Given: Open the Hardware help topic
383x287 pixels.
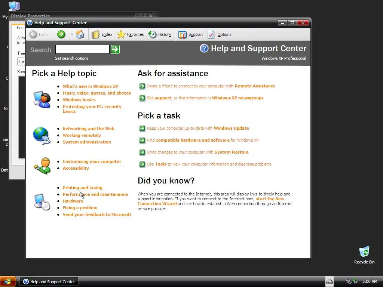Looking at the screenshot, I should click(73, 201).
